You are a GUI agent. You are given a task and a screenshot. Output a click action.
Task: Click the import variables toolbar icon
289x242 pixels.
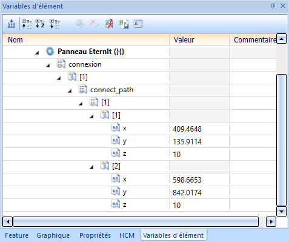point(12,24)
